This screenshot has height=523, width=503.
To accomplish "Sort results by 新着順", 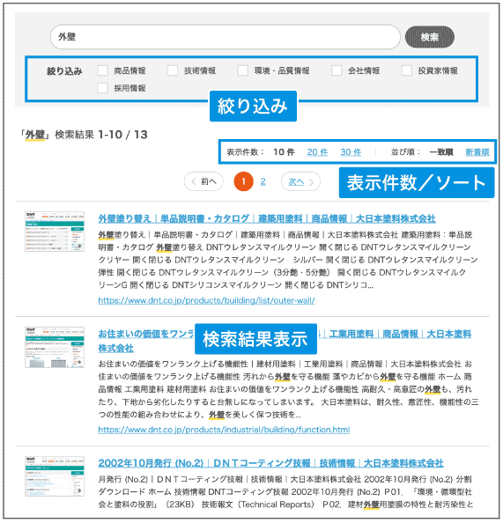I will 477,152.
